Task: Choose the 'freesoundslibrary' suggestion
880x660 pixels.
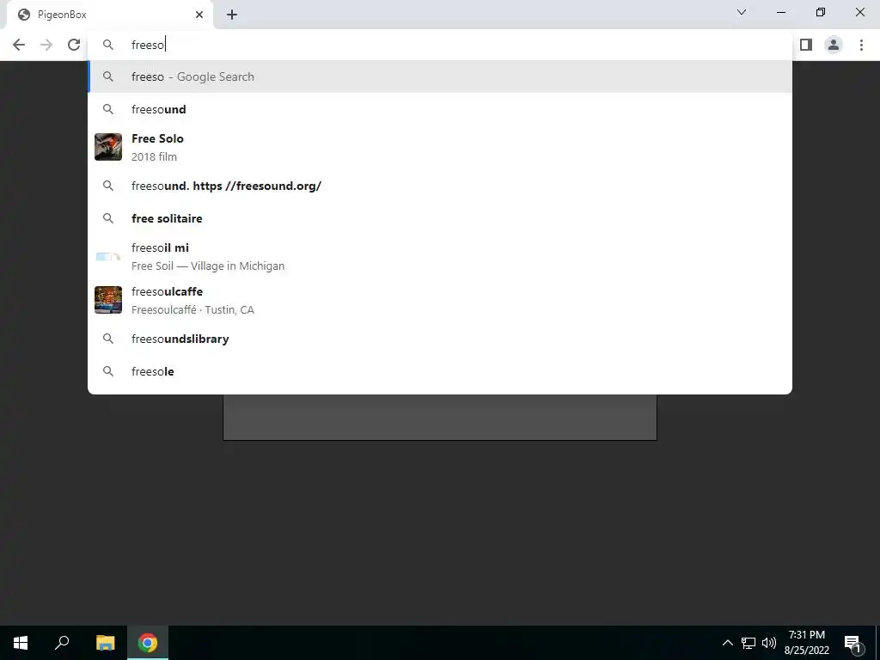Action: click(x=440, y=339)
